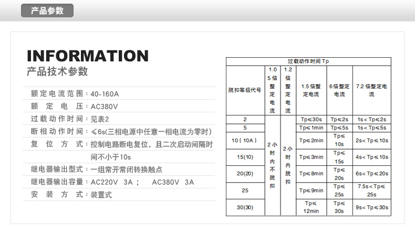
Task: Click the 1.2倍整定电流 column header
Action: (x=288, y=90)
